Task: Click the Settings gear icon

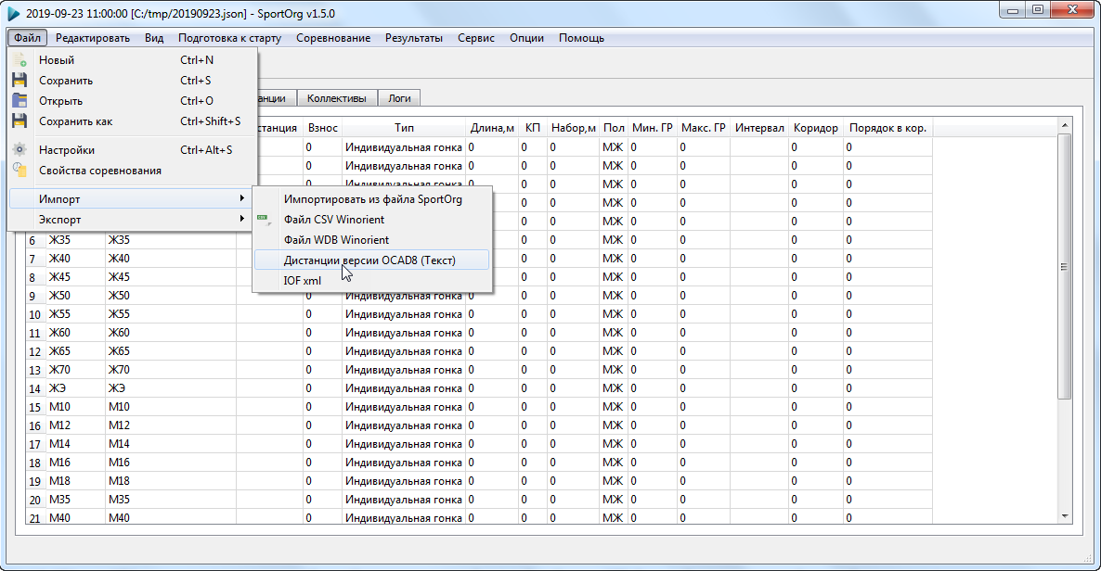Action: coord(19,150)
